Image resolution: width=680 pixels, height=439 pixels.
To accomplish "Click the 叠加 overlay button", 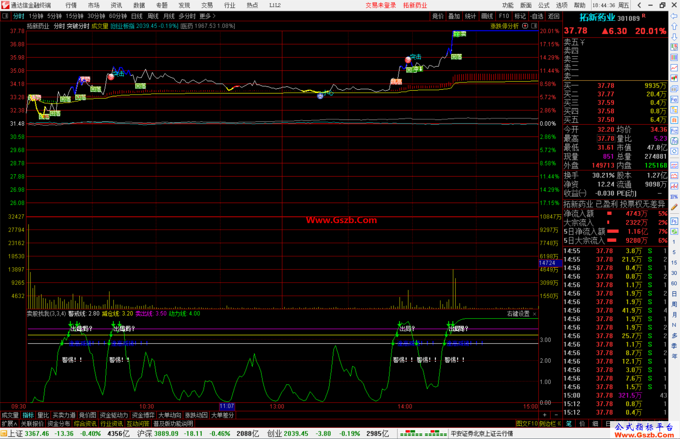I will click(x=454, y=16).
